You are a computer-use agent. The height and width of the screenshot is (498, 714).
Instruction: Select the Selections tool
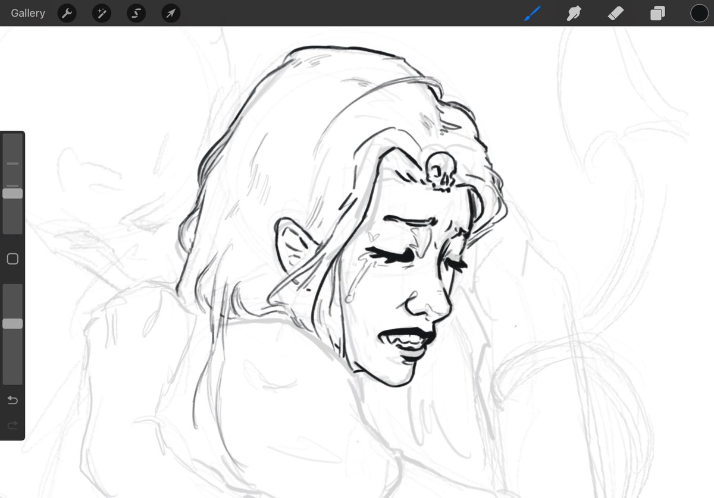pyautogui.click(x=136, y=12)
